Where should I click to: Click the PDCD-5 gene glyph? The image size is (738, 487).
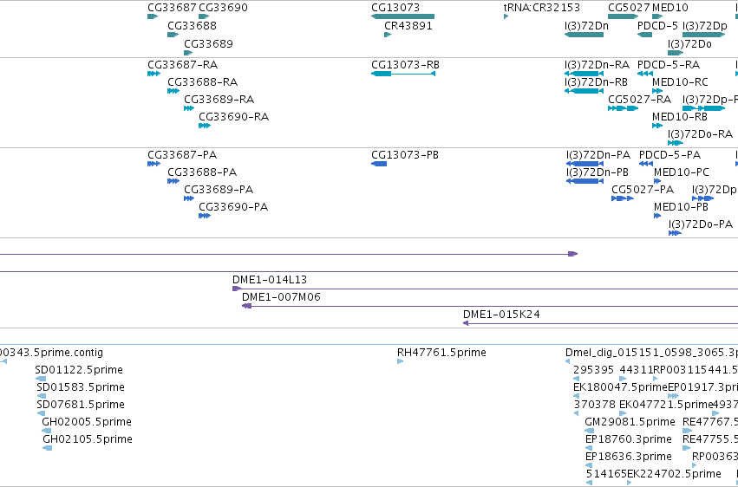pos(645,35)
